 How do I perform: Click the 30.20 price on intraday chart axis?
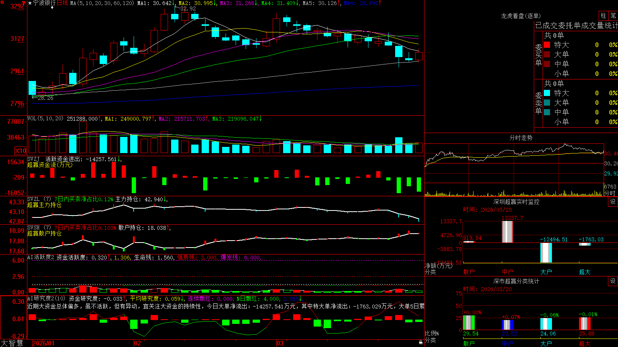[x=611, y=163]
